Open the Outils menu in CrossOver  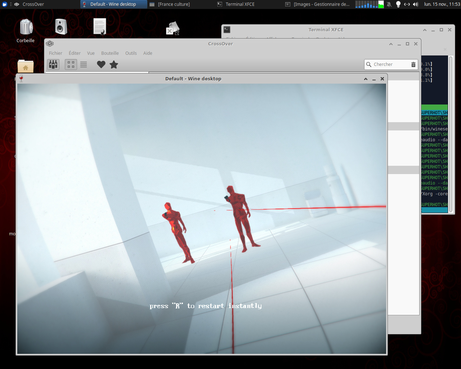coord(131,53)
